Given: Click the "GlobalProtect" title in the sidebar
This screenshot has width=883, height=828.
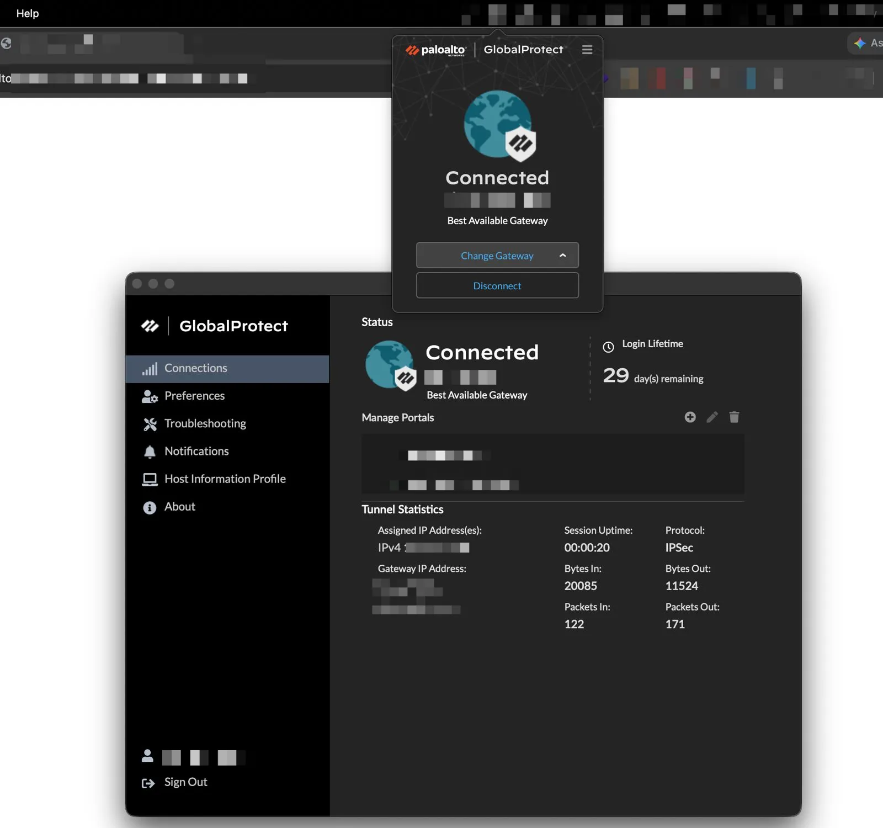Looking at the screenshot, I should [233, 326].
